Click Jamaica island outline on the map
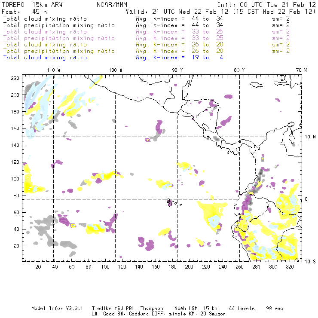 coord(256,85)
